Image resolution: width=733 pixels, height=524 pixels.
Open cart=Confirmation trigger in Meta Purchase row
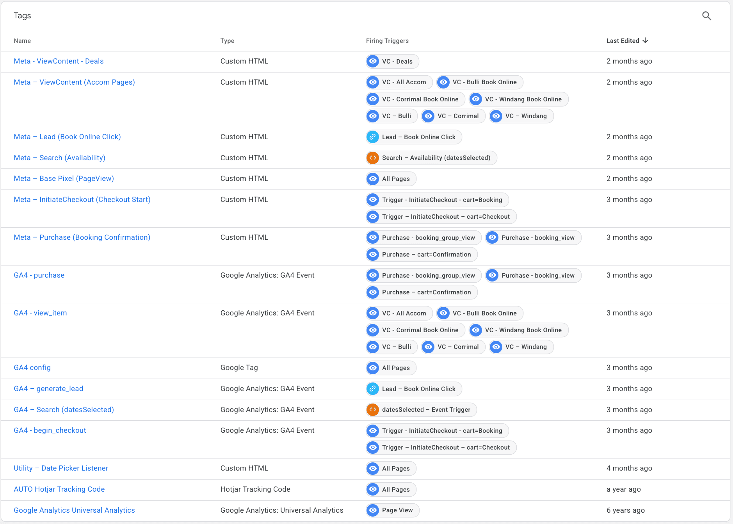[x=422, y=254]
